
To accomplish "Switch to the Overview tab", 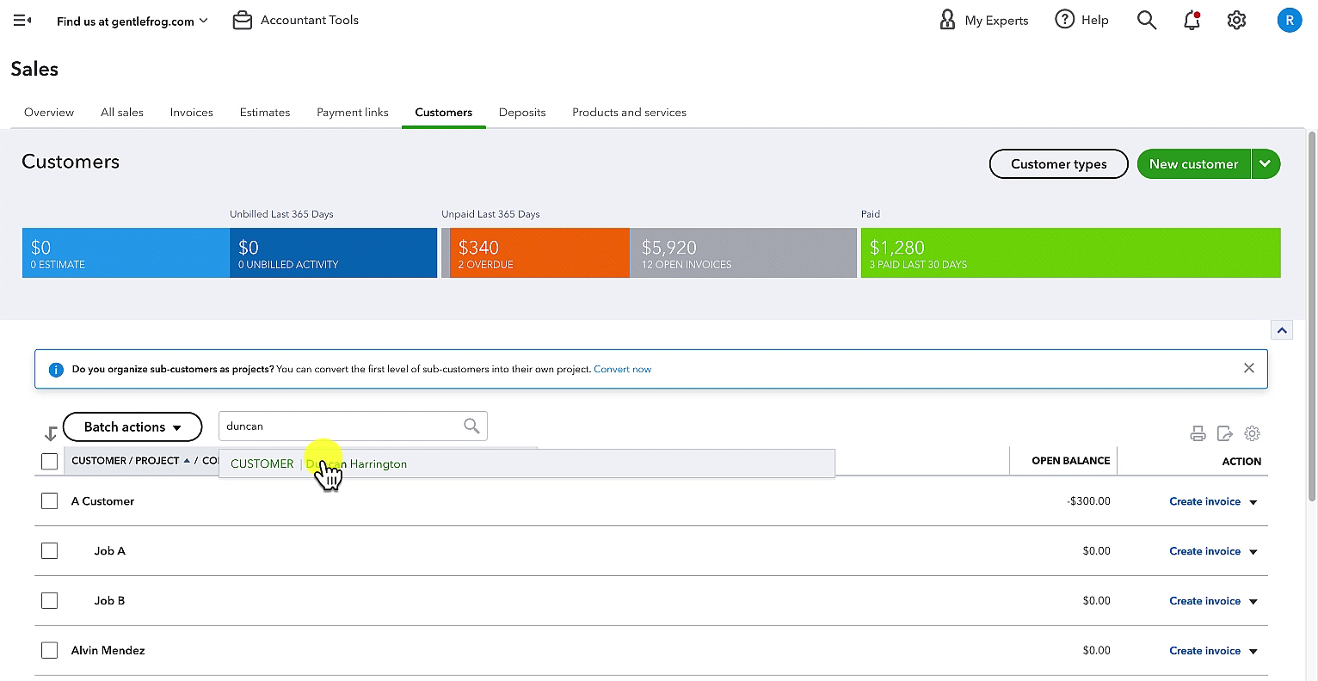I will (x=49, y=113).
